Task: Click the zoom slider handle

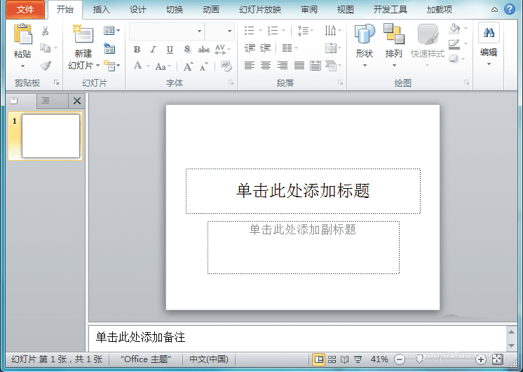Action: [420, 359]
